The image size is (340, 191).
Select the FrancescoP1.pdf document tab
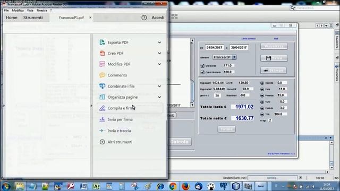coord(71,18)
